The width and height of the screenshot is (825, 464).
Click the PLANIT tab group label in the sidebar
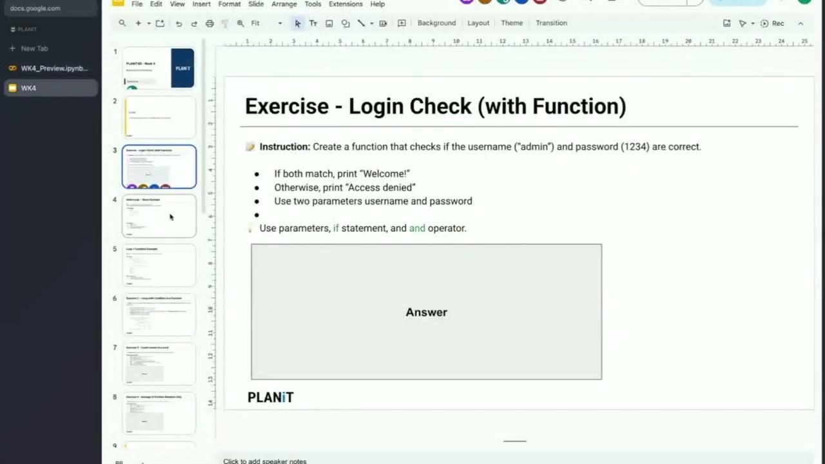point(24,30)
